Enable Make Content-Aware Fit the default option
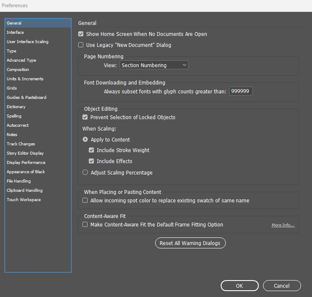This screenshot has height=297, width=312. pyautogui.click(x=85, y=225)
